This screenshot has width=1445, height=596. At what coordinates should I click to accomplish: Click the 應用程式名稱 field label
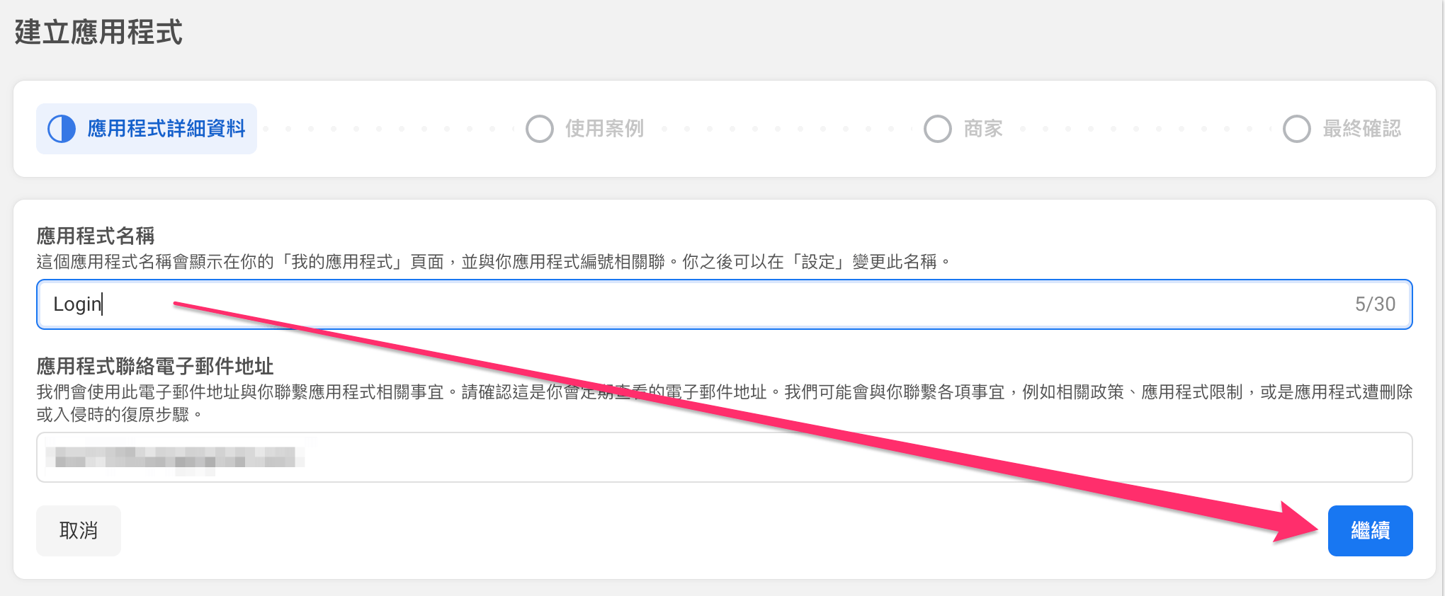(96, 236)
